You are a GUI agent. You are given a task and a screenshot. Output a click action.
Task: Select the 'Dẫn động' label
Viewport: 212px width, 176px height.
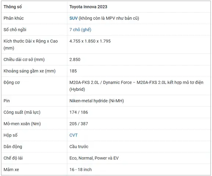[13, 147]
